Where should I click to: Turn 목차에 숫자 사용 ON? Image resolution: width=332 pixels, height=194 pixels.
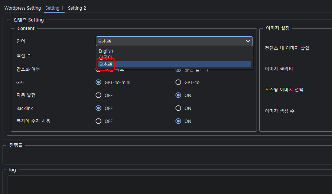pos(178,121)
